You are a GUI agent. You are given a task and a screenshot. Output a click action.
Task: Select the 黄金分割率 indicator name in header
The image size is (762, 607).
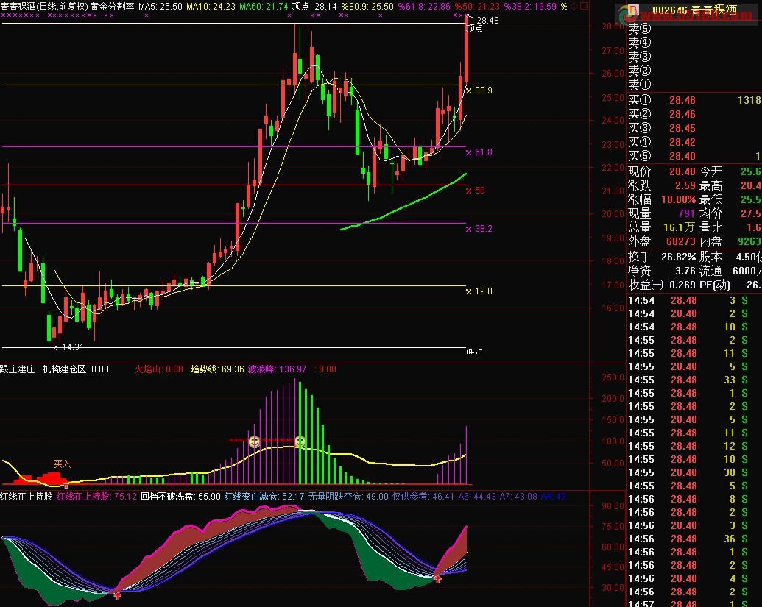tap(112, 7)
